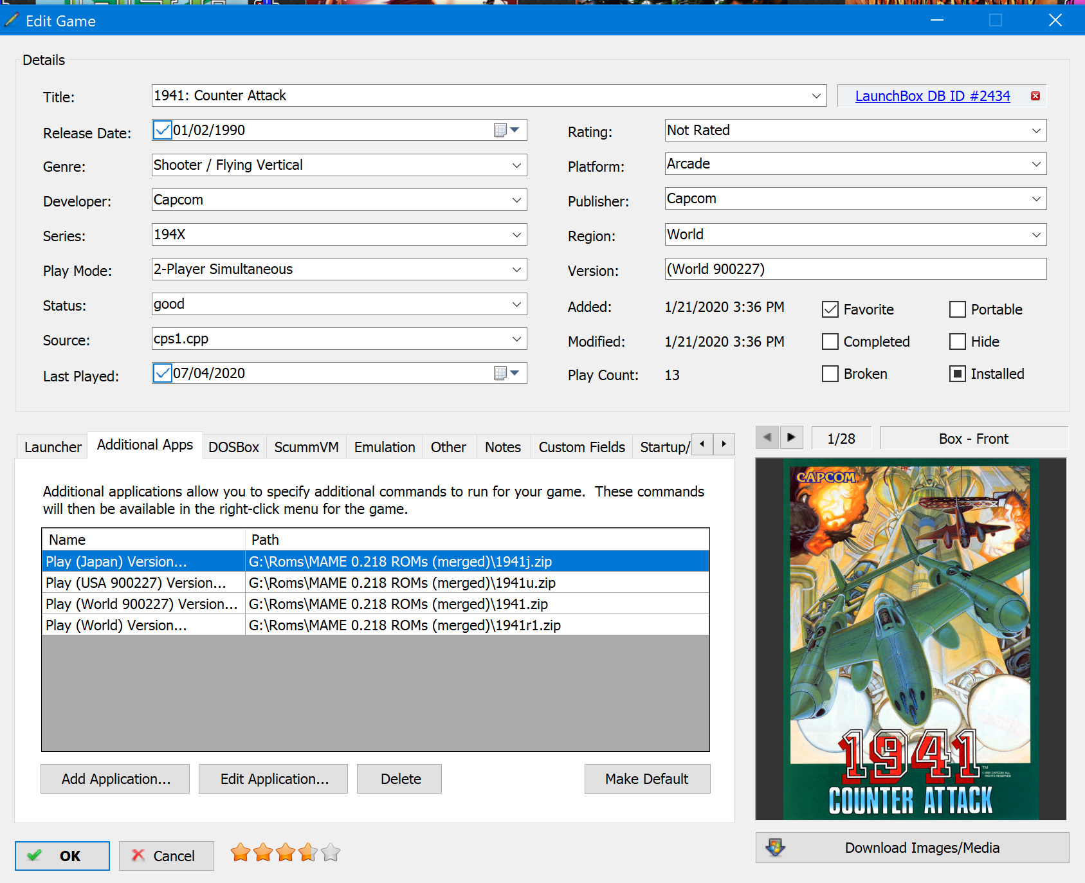Click the Path column header
Viewport: 1085px width, 883px height.
477,540
